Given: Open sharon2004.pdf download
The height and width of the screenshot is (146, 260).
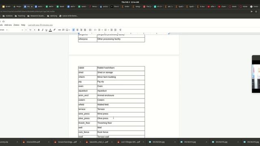Looking at the screenshot, I should coord(33,142).
